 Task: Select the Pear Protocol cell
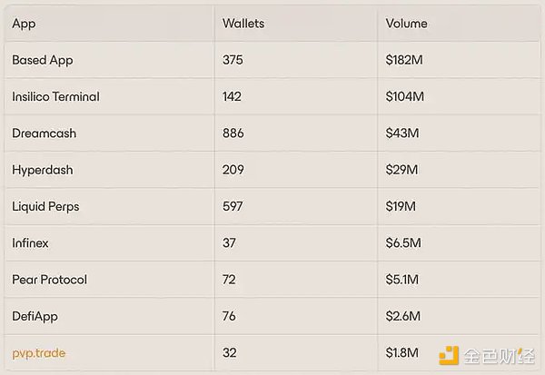pyautogui.click(x=49, y=280)
